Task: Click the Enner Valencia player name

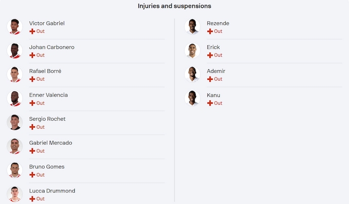Action: click(x=48, y=95)
